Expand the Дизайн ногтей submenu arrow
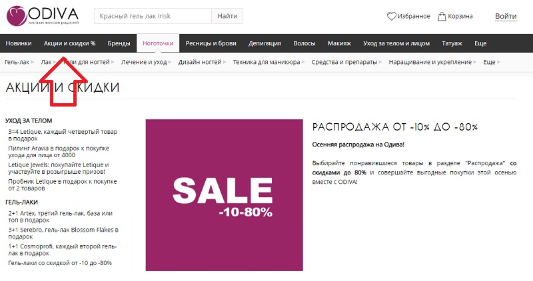Screen dimensions: 533x281 (225, 62)
